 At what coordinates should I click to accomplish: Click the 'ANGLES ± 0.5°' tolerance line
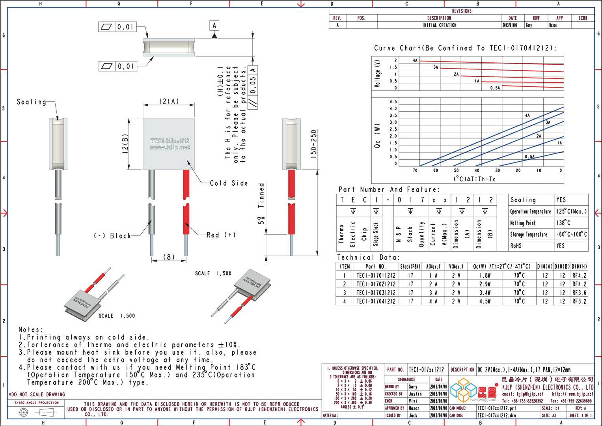(x=352, y=407)
